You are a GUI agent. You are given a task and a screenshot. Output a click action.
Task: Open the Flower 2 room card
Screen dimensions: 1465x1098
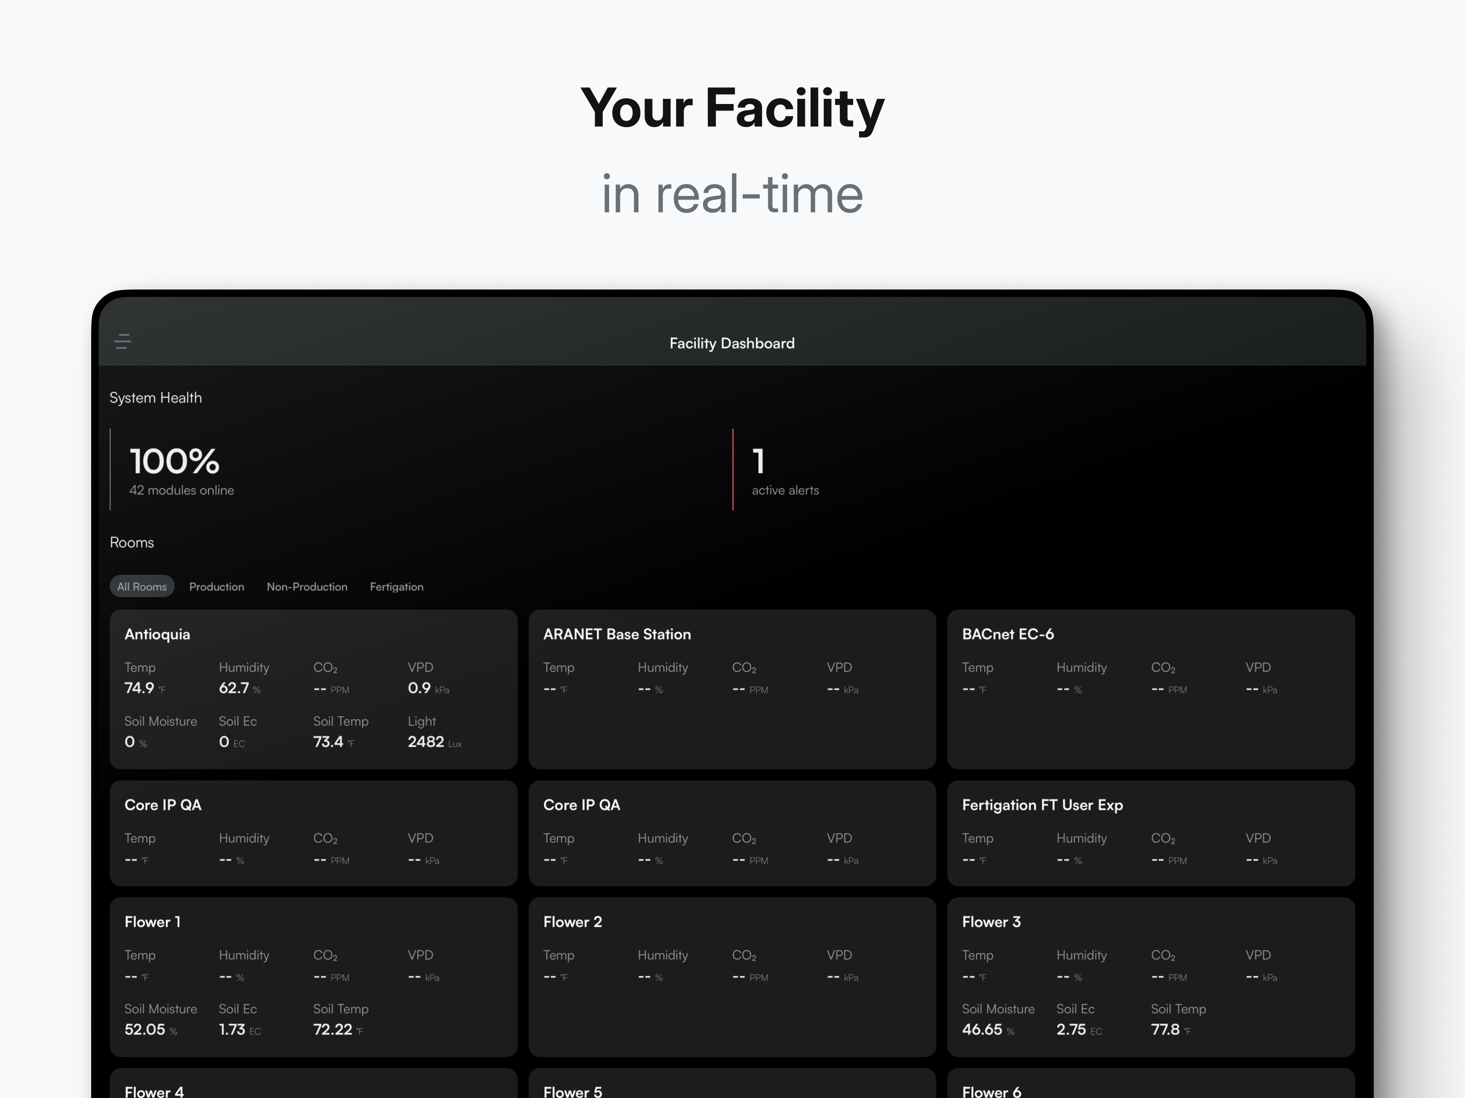click(732, 977)
